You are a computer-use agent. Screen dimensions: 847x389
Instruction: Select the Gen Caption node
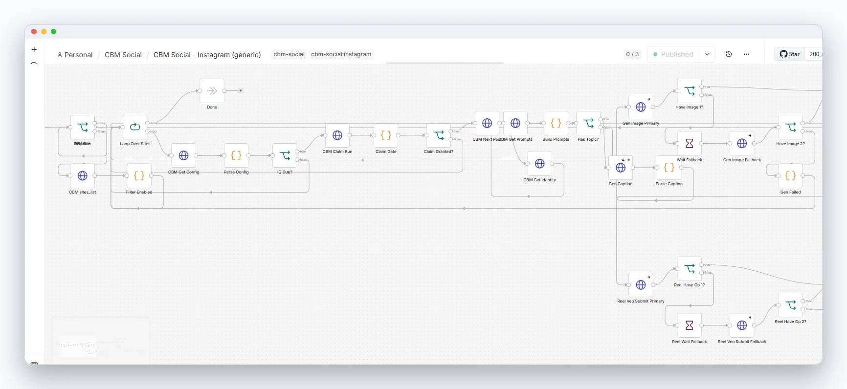621,168
